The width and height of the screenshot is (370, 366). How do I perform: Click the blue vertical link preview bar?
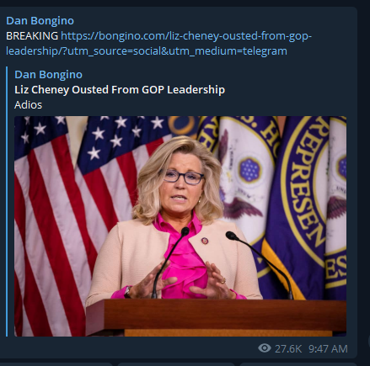7,201
